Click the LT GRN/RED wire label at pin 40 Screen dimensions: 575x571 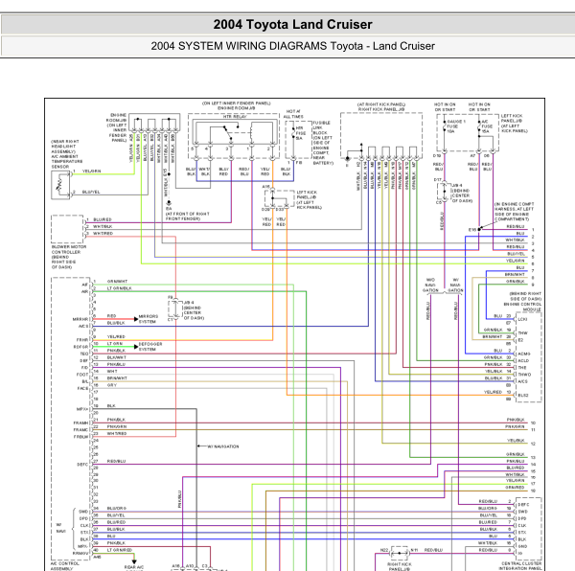pyautogui.click(x=119, y=550)
